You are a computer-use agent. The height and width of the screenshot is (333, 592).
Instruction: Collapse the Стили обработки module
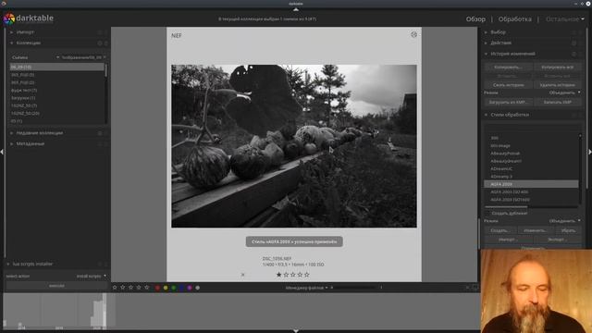click(486, 115)
